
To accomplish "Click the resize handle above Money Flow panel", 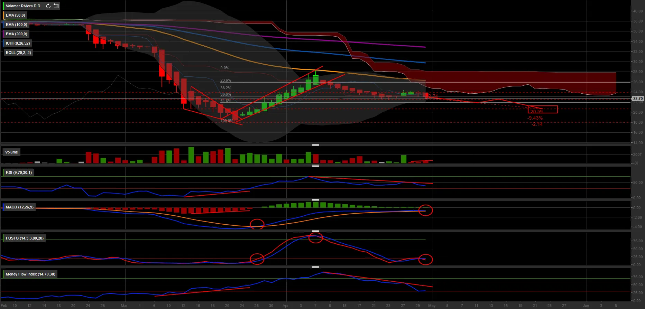I will tap(315, 267).
